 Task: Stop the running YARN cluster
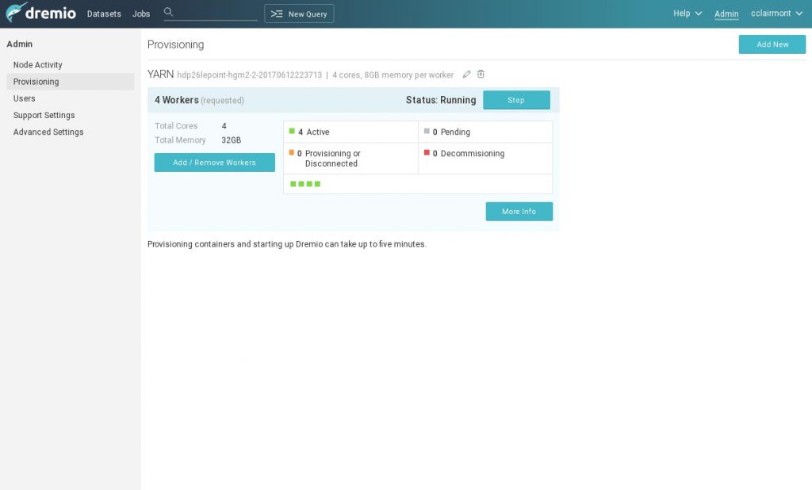[x=516, y=100]
